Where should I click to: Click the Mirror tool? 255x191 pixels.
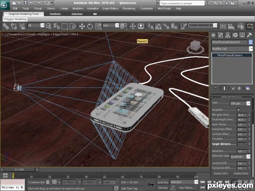[223, 26]
